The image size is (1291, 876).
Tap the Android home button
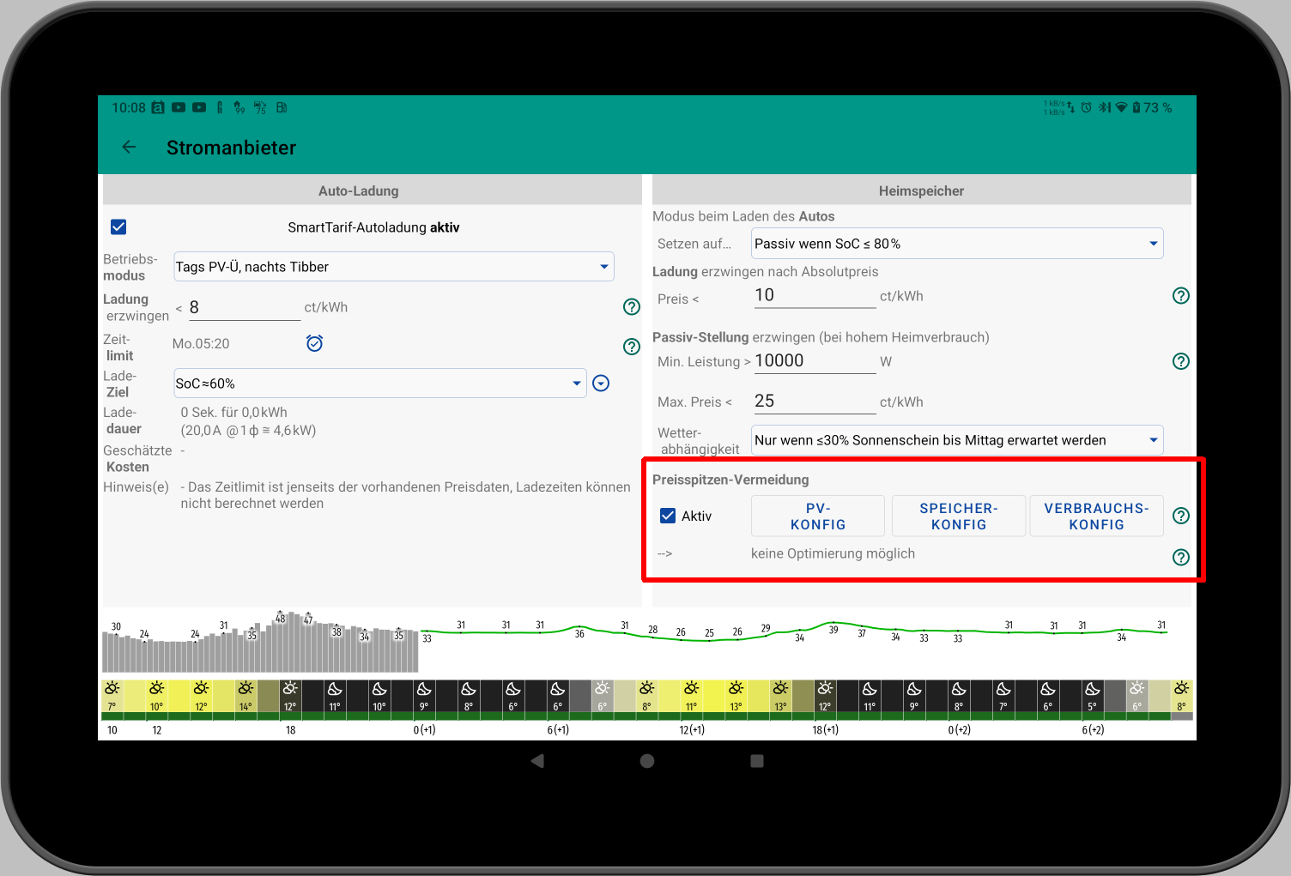point(647,761)
